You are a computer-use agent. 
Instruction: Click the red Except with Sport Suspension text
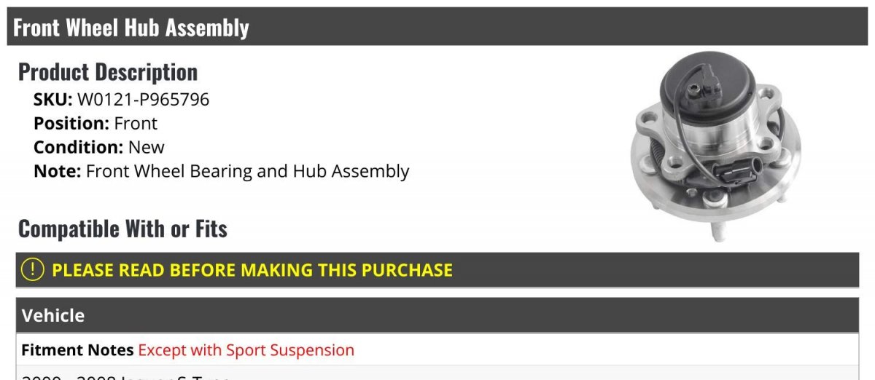(x=246, y=350)
